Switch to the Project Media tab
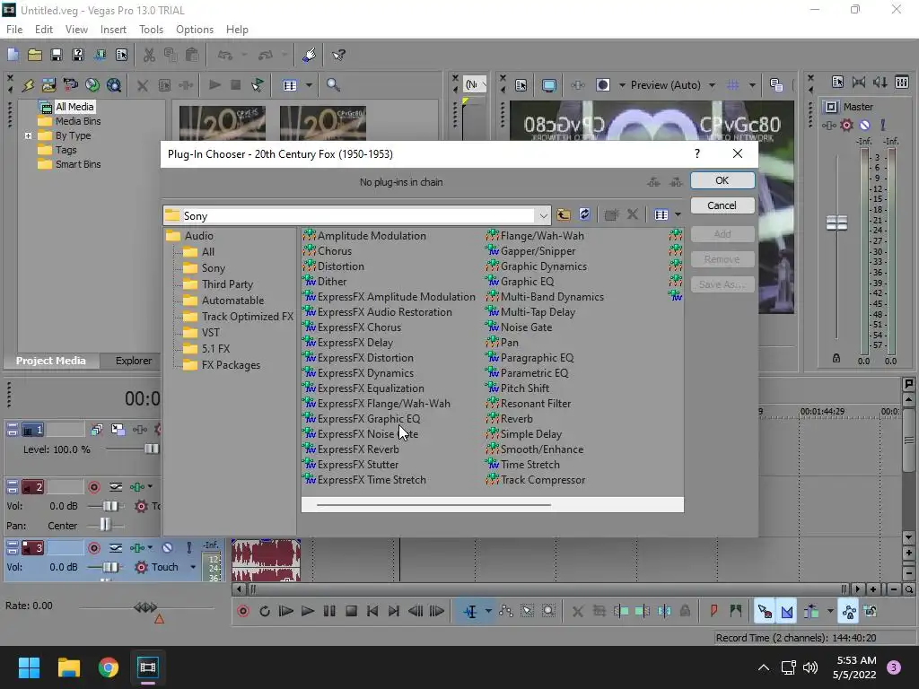Viewport: 919px width, 689px height. pyautogui.click(x=50, y=361)
